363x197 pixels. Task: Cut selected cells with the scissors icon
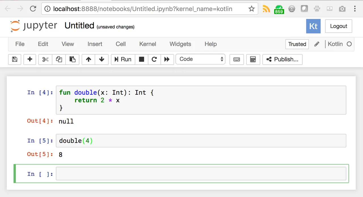tap(45, 60)
